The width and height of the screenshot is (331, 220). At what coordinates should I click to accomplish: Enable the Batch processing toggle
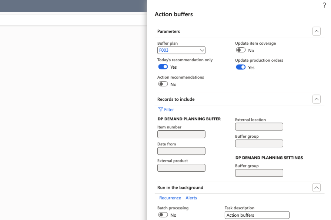[163, 215]
